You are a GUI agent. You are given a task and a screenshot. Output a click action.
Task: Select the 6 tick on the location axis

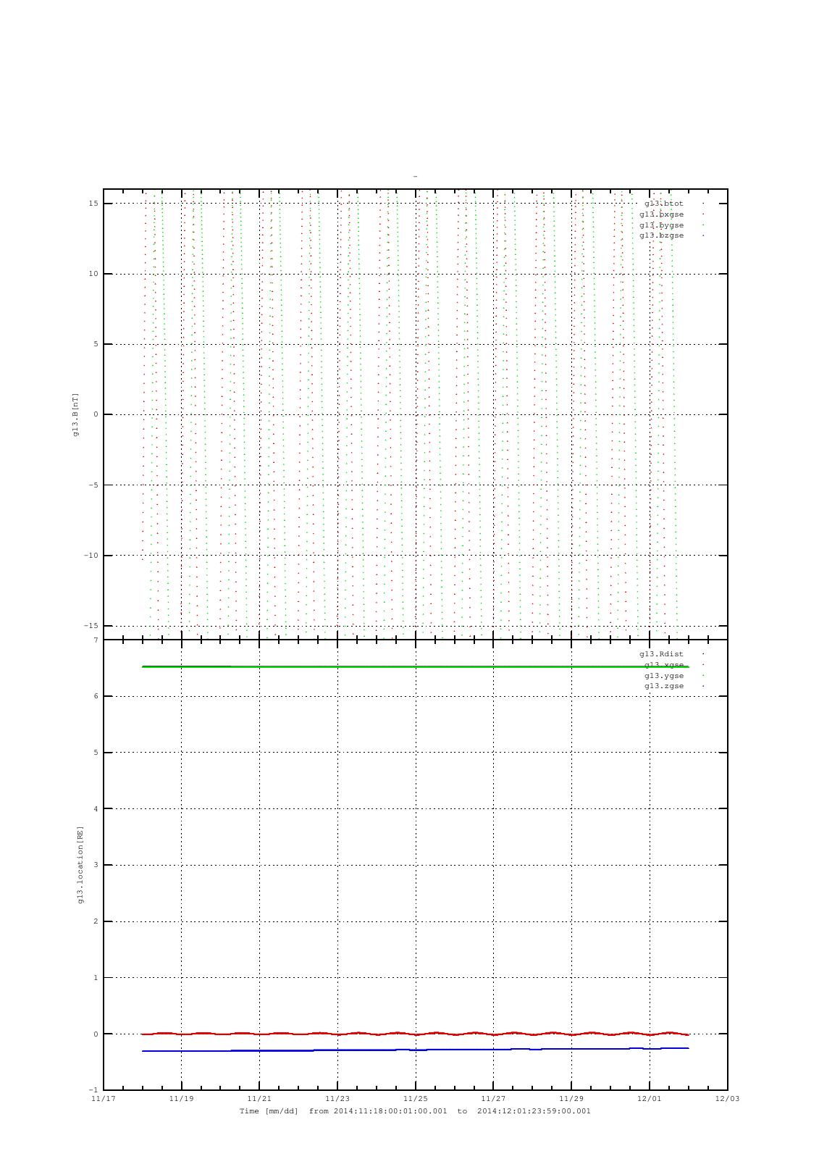pyautogui.click(x=96, y=696)
